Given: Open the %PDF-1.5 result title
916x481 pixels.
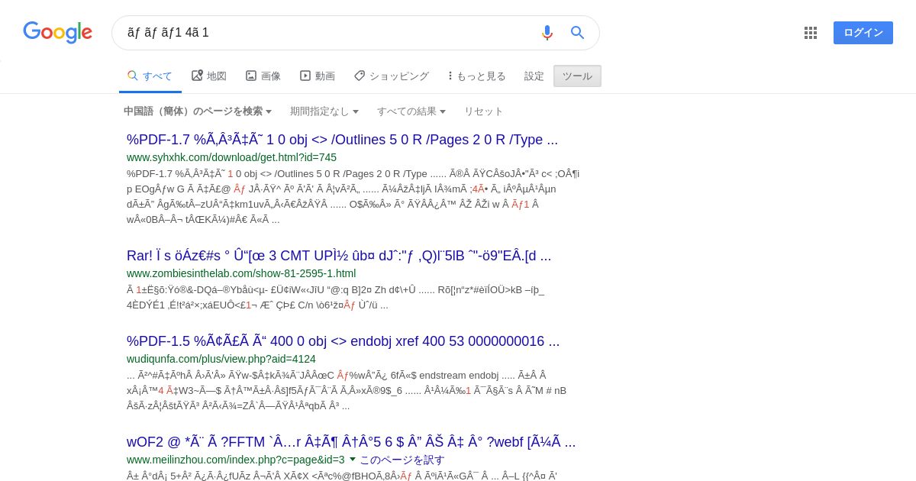Looking at the screenshot, I should tap(343, 341).
